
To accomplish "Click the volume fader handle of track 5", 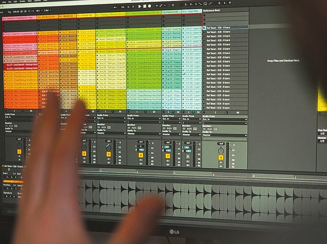I will [116, 143].
